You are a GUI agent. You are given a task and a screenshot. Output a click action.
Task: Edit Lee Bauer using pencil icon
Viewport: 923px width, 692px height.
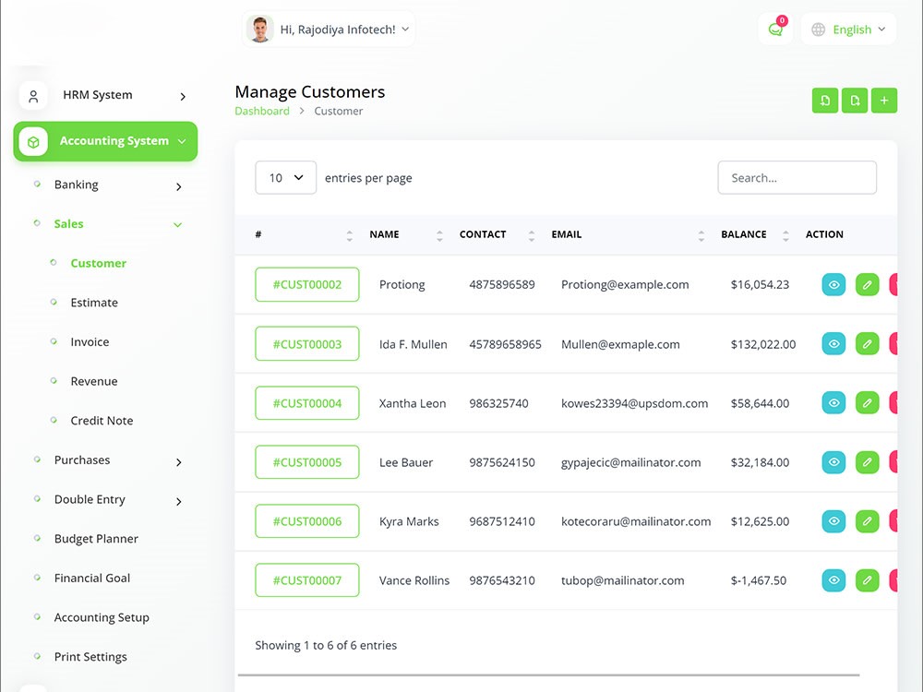coord(867,462)
